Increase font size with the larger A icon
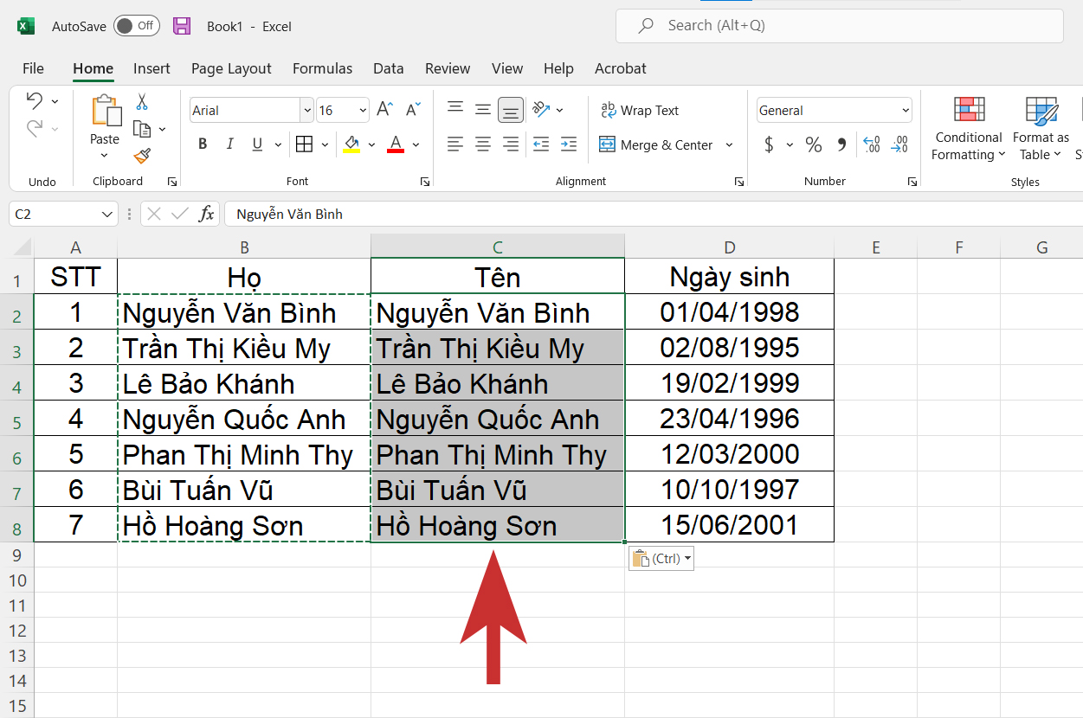The width and height of the screenshot is (1083, 718). [385, 110]
